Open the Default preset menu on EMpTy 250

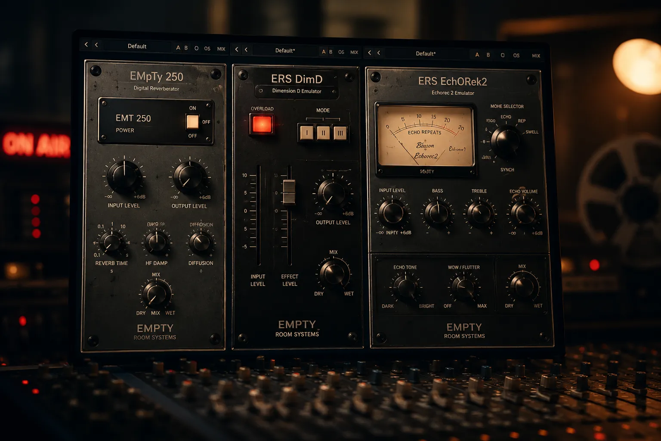137,46
